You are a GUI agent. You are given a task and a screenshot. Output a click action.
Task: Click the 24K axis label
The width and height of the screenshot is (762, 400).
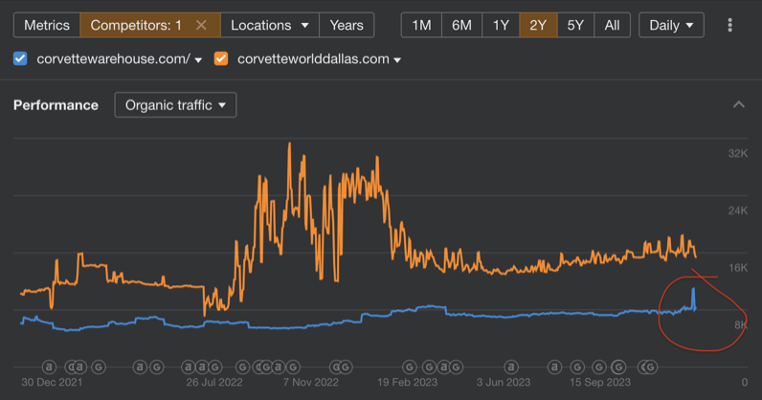(x=738, y=211)
